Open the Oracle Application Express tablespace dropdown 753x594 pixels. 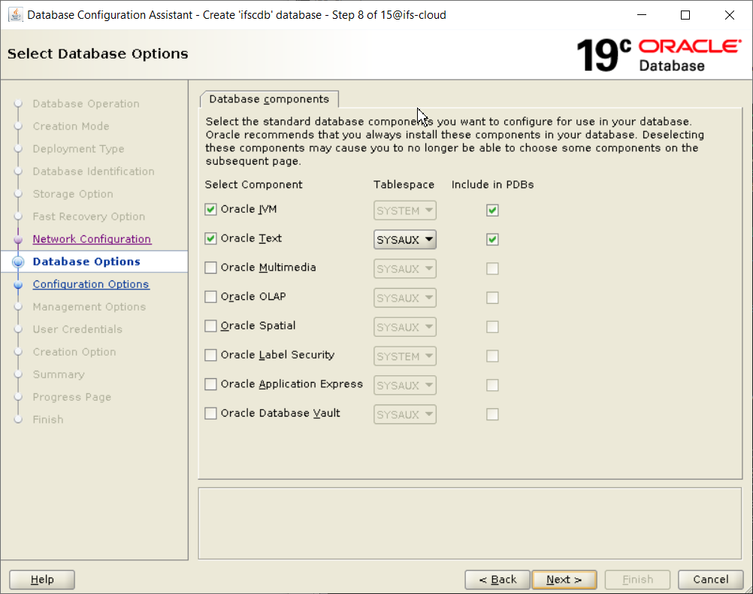click(x=405, y=385)
